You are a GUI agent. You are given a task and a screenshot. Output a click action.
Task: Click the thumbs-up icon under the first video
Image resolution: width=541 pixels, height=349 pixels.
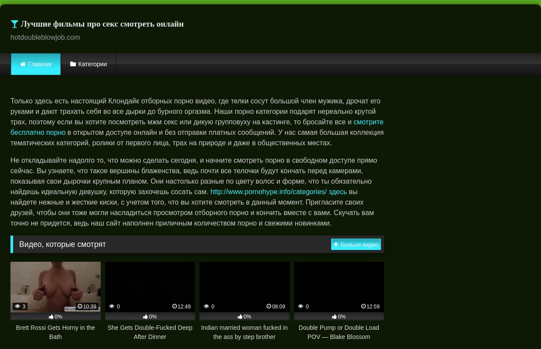[x=51, y=317]
